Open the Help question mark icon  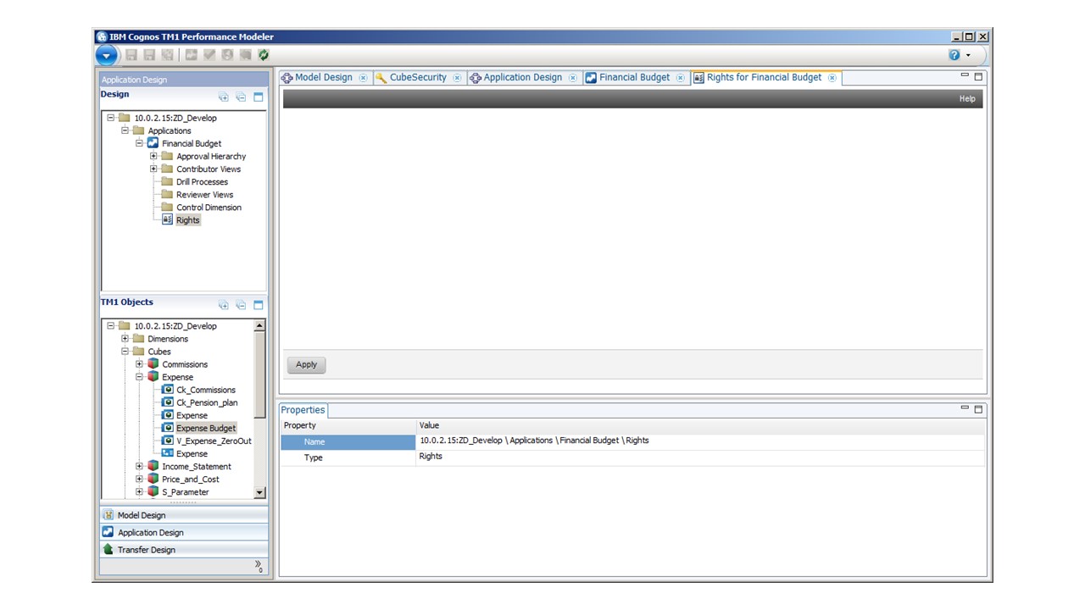pyautogui.click(x=954, y=55)
